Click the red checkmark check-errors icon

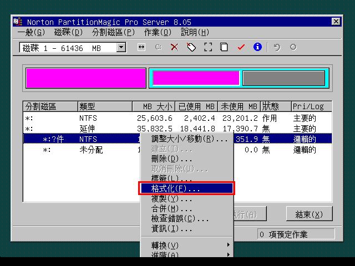tap(241, 47)
